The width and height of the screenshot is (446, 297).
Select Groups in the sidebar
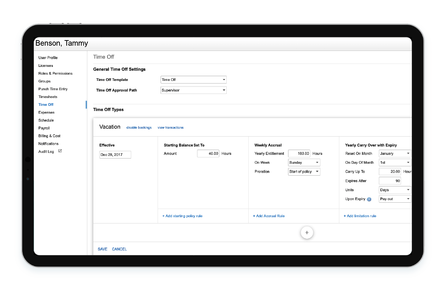[x=44, y=81]
